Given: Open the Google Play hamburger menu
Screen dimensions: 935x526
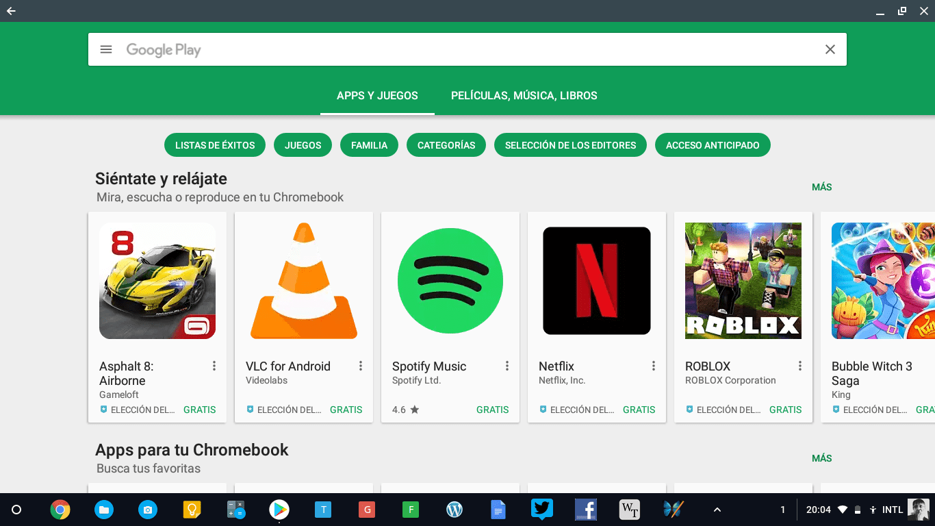Looking at the screenshot, I should [x=106, y=49].
